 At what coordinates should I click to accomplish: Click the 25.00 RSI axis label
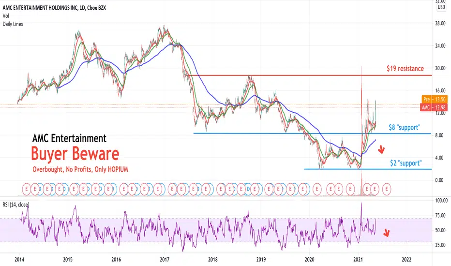440,245
